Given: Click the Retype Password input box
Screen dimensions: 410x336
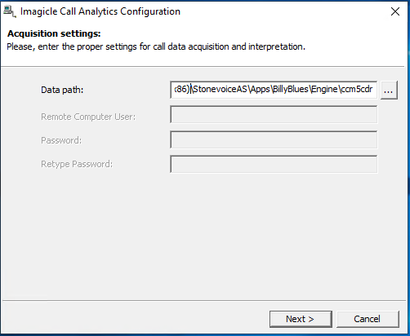Looking at the screenshot, I should tap(274, 164).
